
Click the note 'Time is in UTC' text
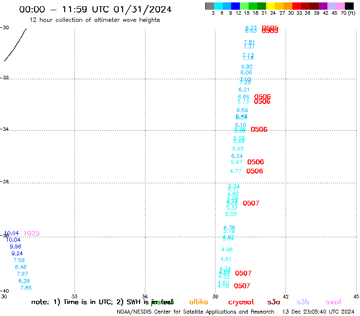click(88, 302)
